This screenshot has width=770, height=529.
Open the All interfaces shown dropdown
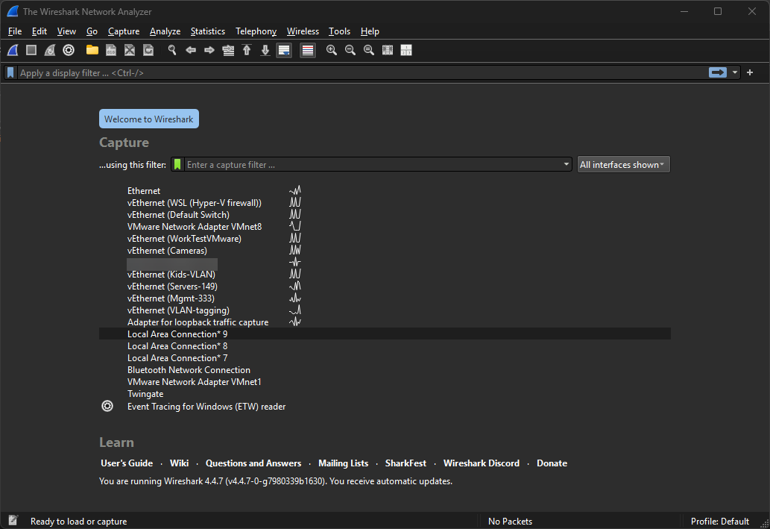(x=623, y=165)
